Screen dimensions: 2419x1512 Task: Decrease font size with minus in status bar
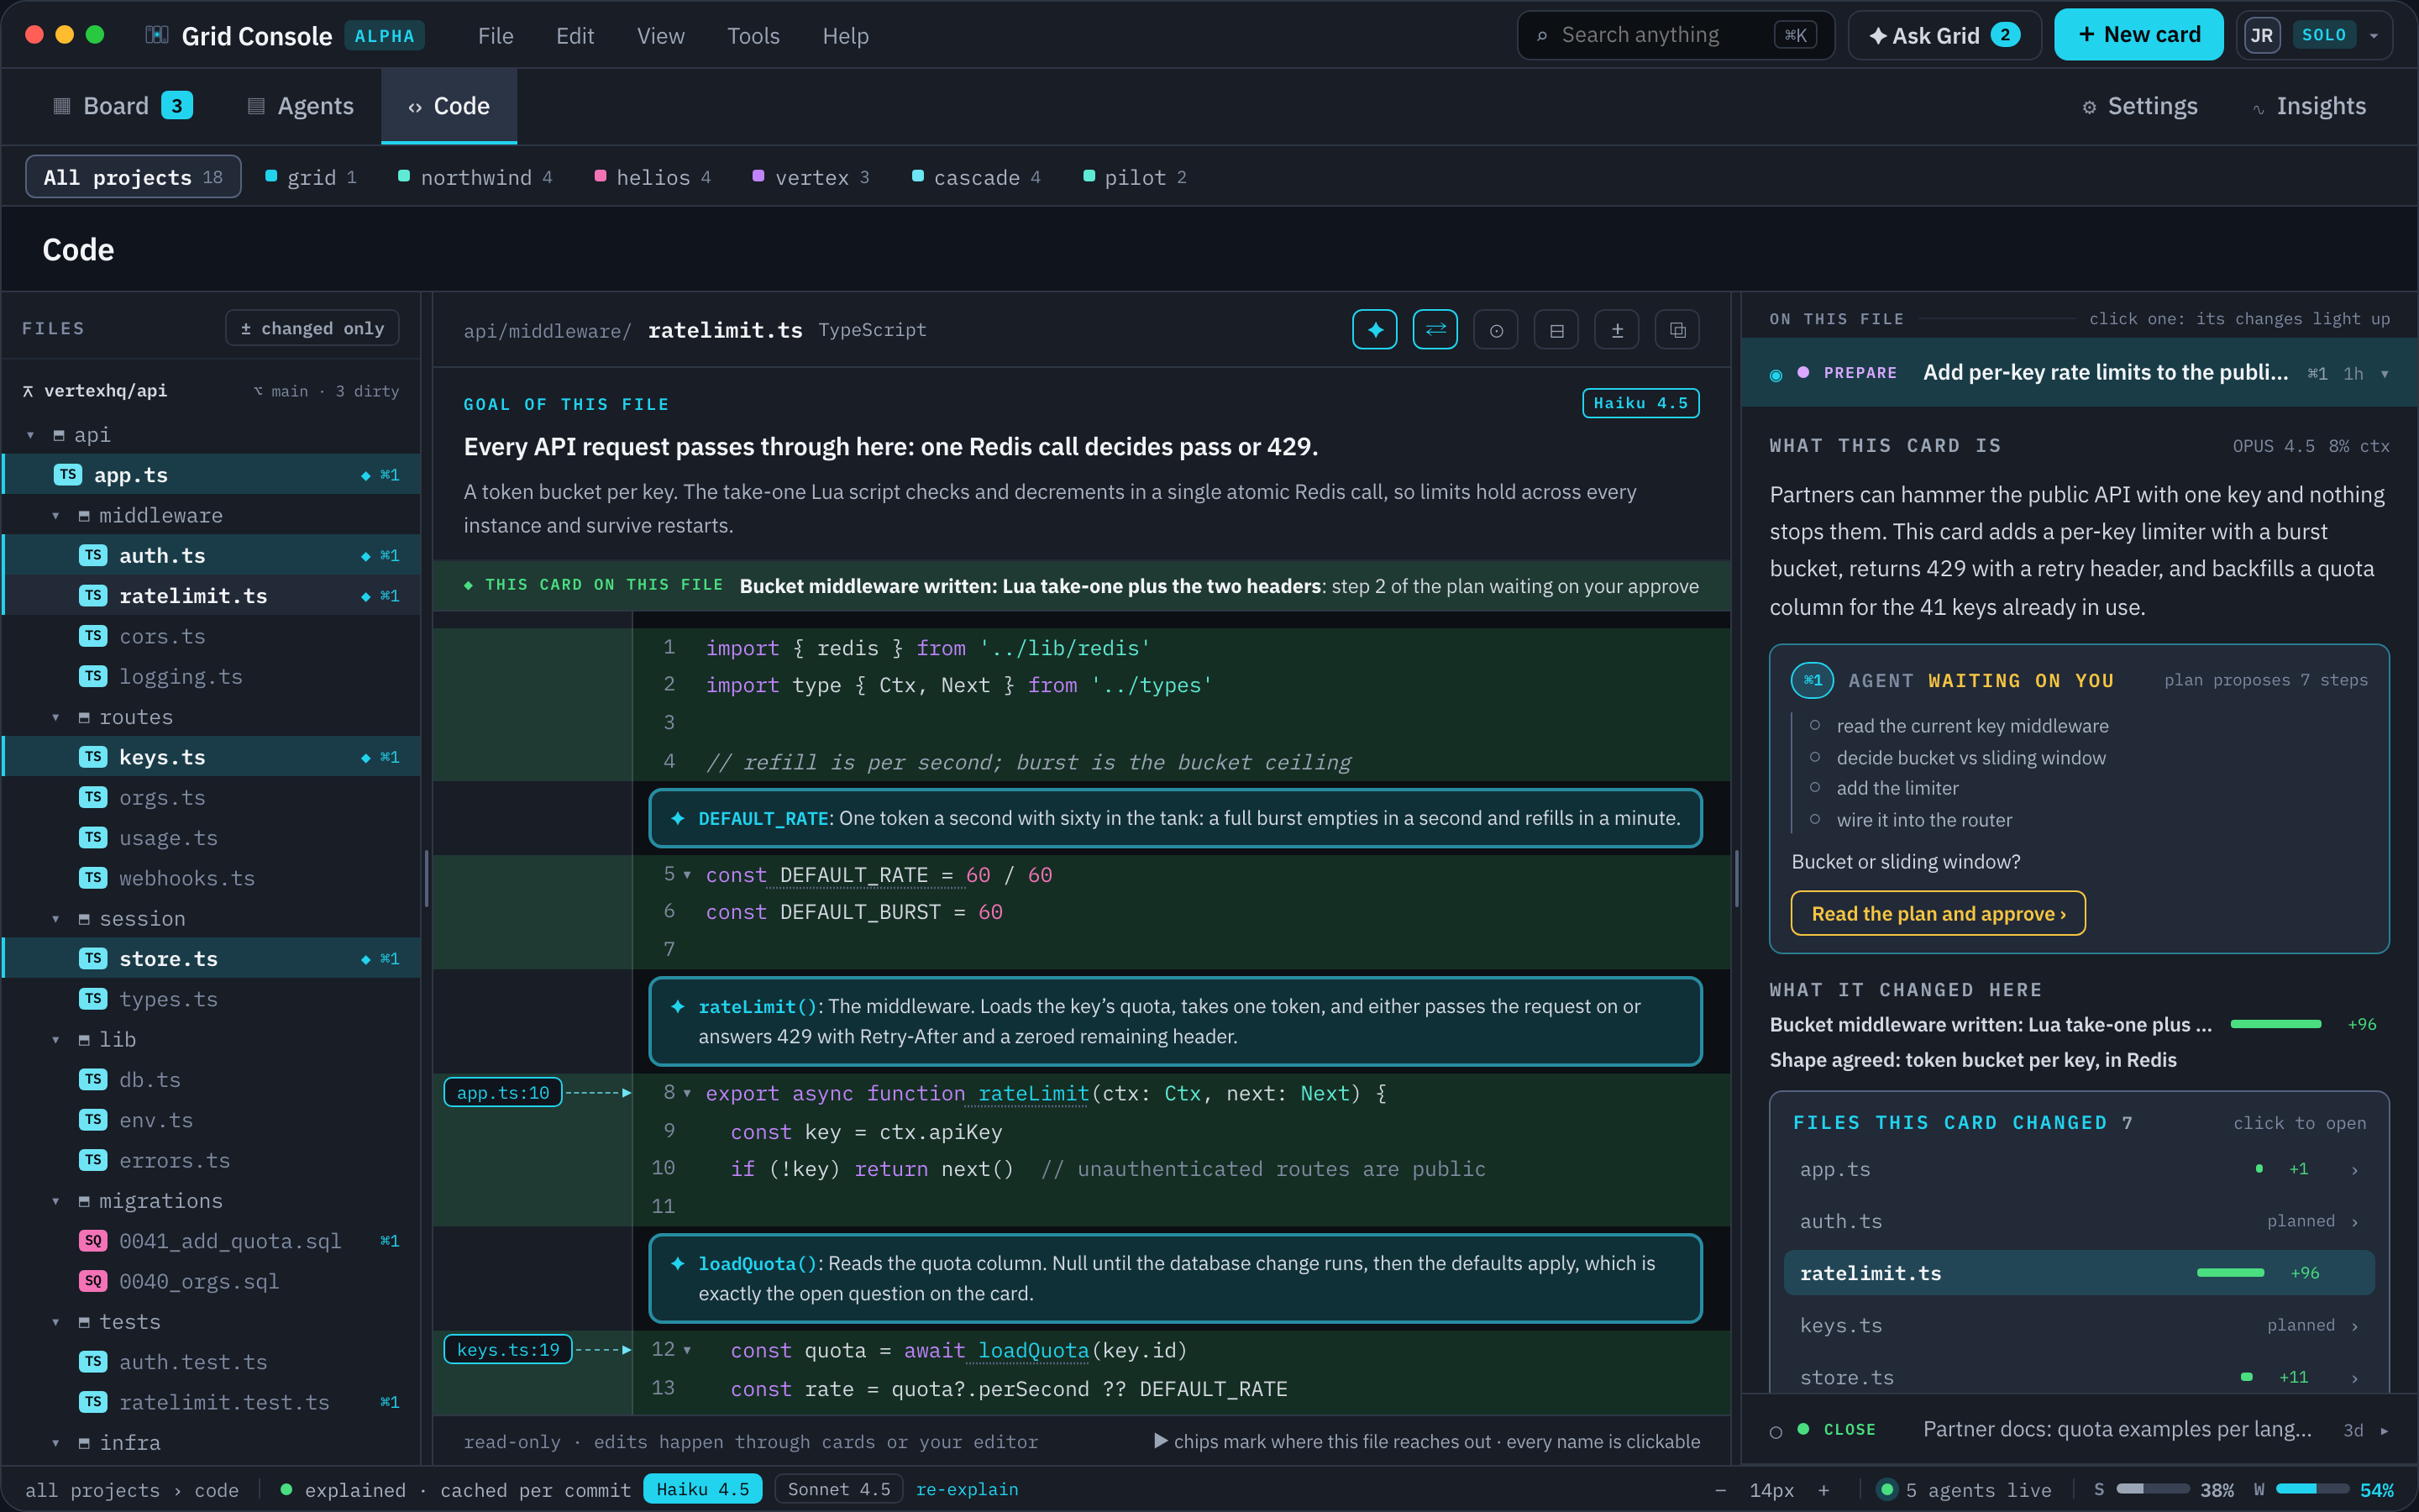point(1720,1490)
